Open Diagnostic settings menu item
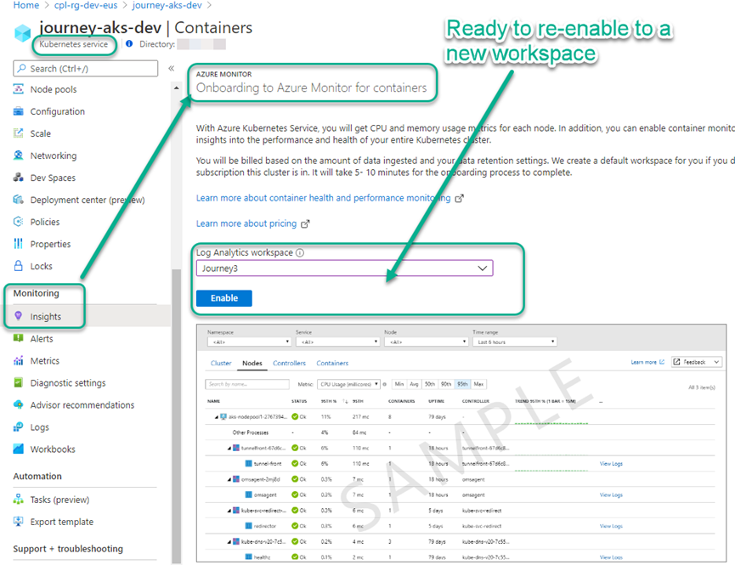 pyautogui.click(x=68, y=383)
